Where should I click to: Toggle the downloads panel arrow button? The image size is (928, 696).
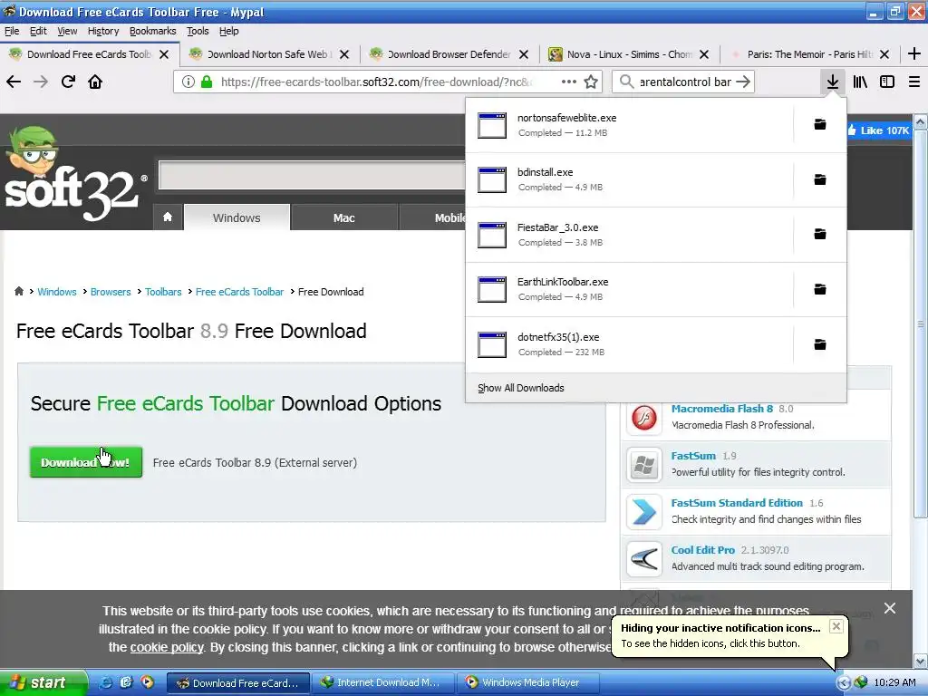point(832,82)
